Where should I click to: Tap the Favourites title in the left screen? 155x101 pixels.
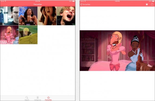[38, 4]
